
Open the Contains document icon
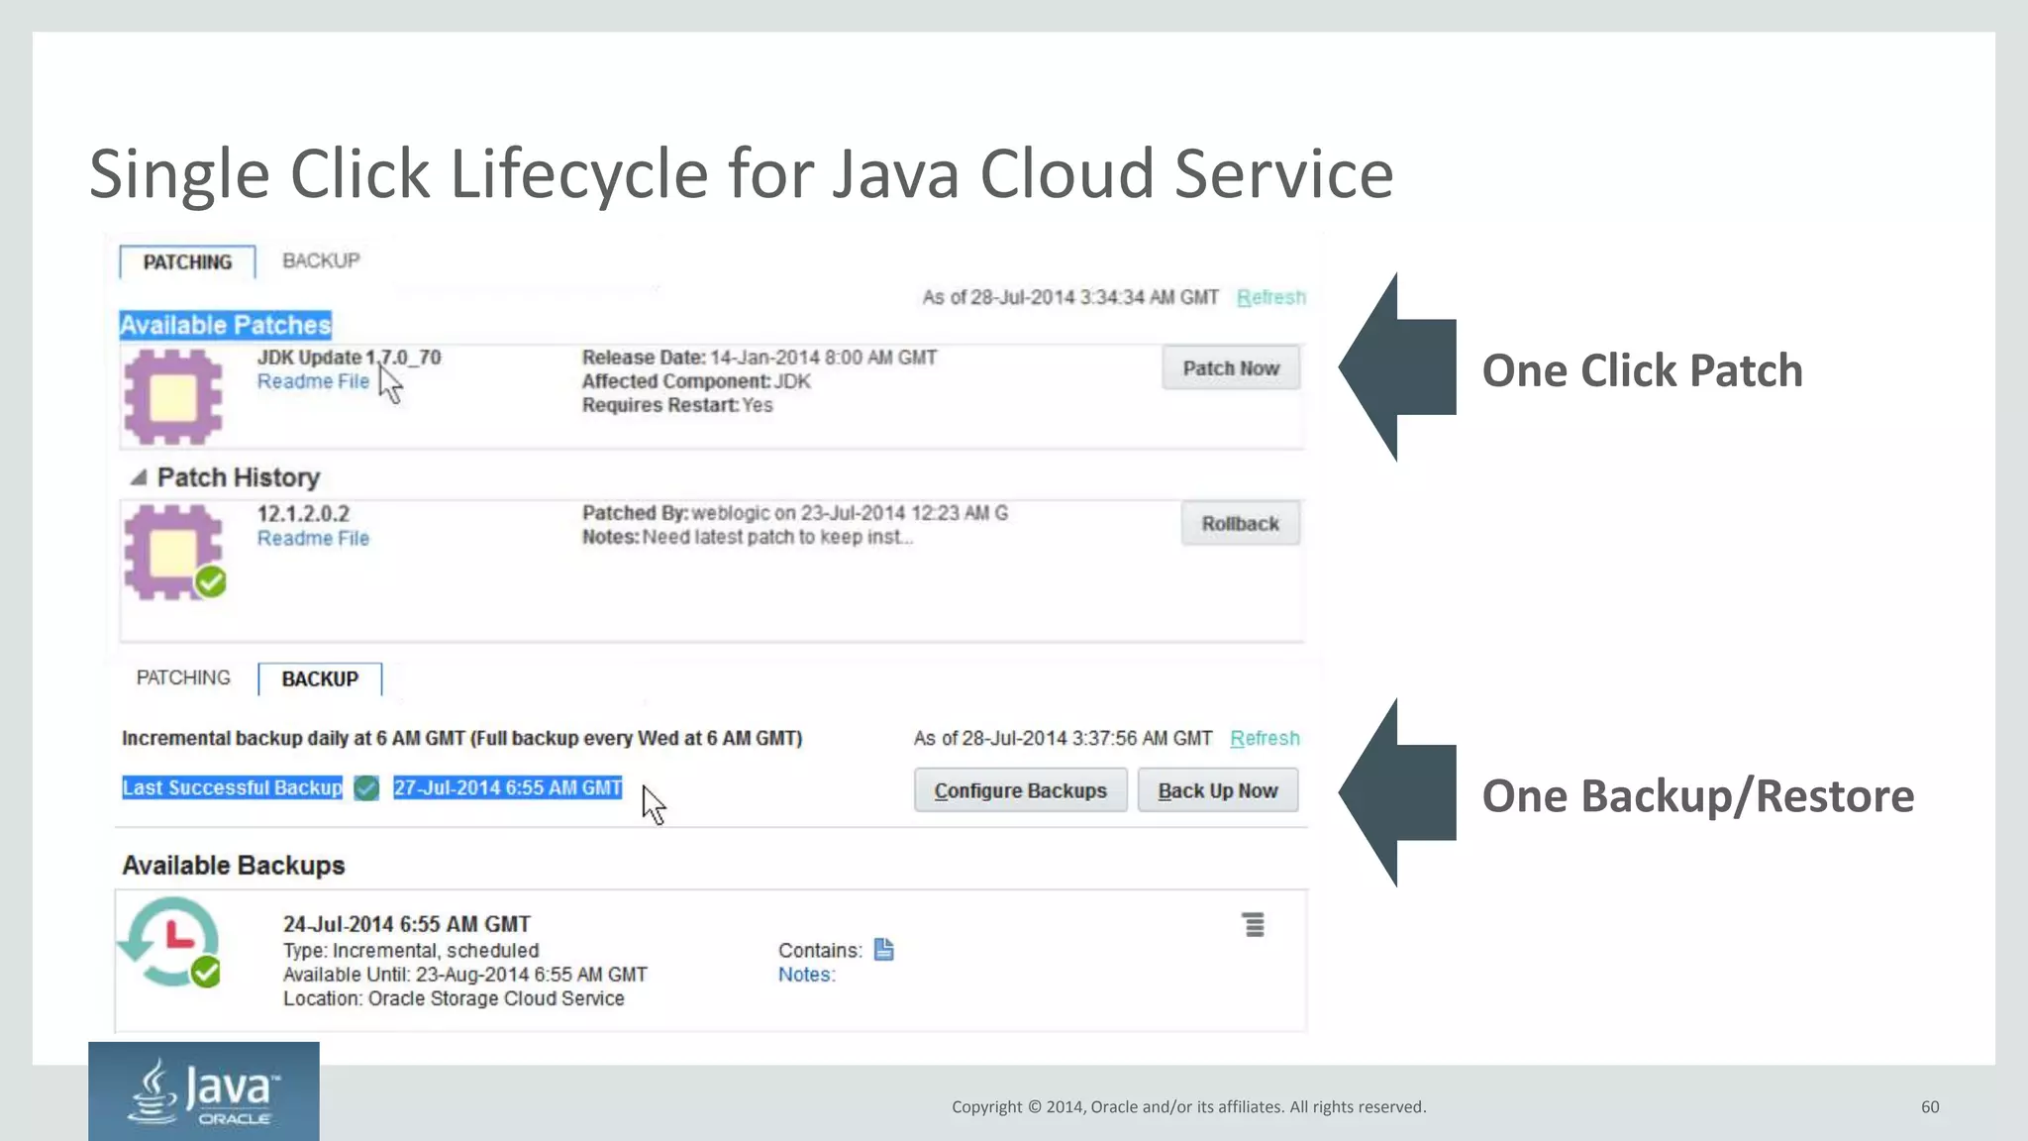click(883, 950)
